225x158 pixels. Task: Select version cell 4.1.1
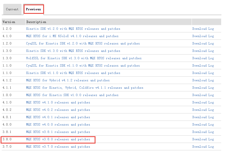click(7, 88)
